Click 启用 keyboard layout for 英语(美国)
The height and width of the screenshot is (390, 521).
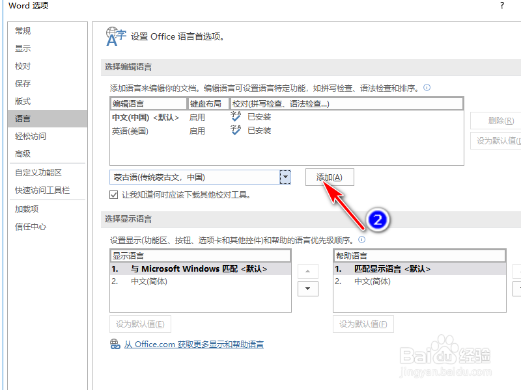[x=197, y=131]
